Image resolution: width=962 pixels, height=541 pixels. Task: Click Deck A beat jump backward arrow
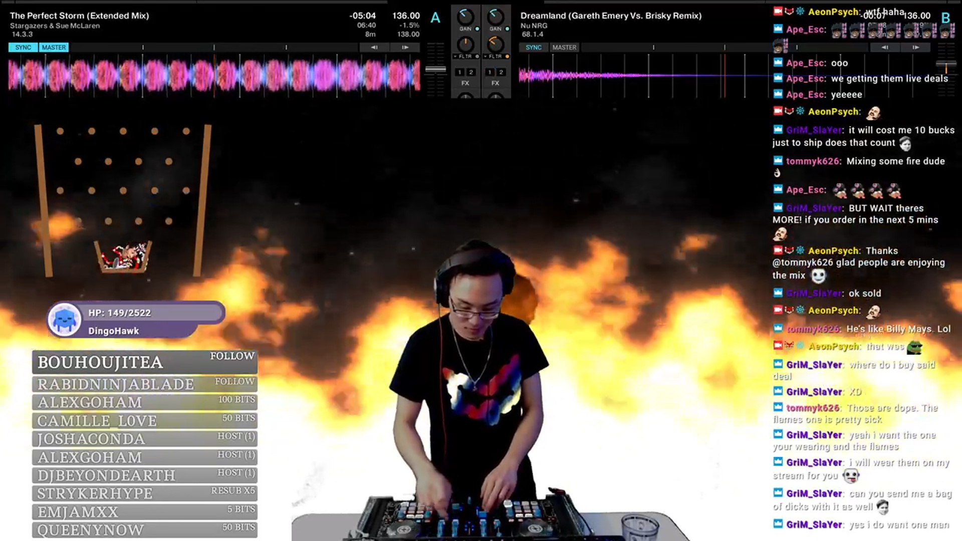(374, 47)
